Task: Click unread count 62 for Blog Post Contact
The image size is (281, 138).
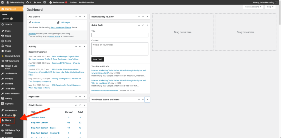Action: pyautogui.click(x=69, y=123)
